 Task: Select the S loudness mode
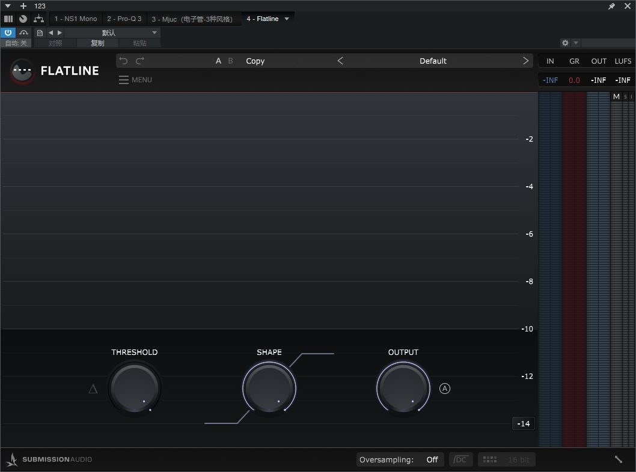[x=625, y=97]
